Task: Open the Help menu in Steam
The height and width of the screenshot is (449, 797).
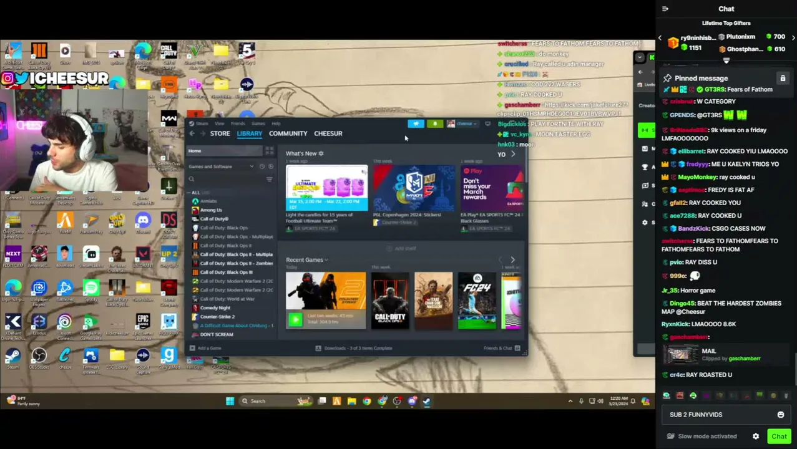Action: point(276,123)
